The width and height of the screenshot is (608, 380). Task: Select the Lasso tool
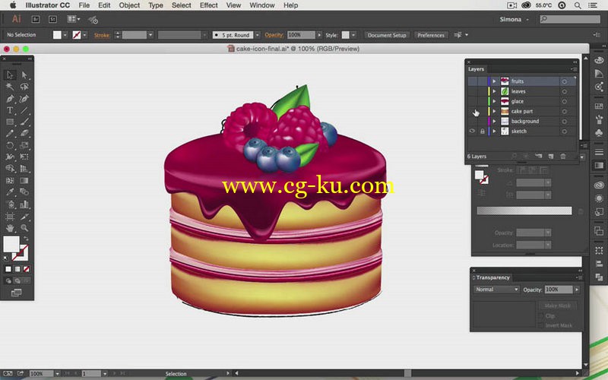pos(24,87)
